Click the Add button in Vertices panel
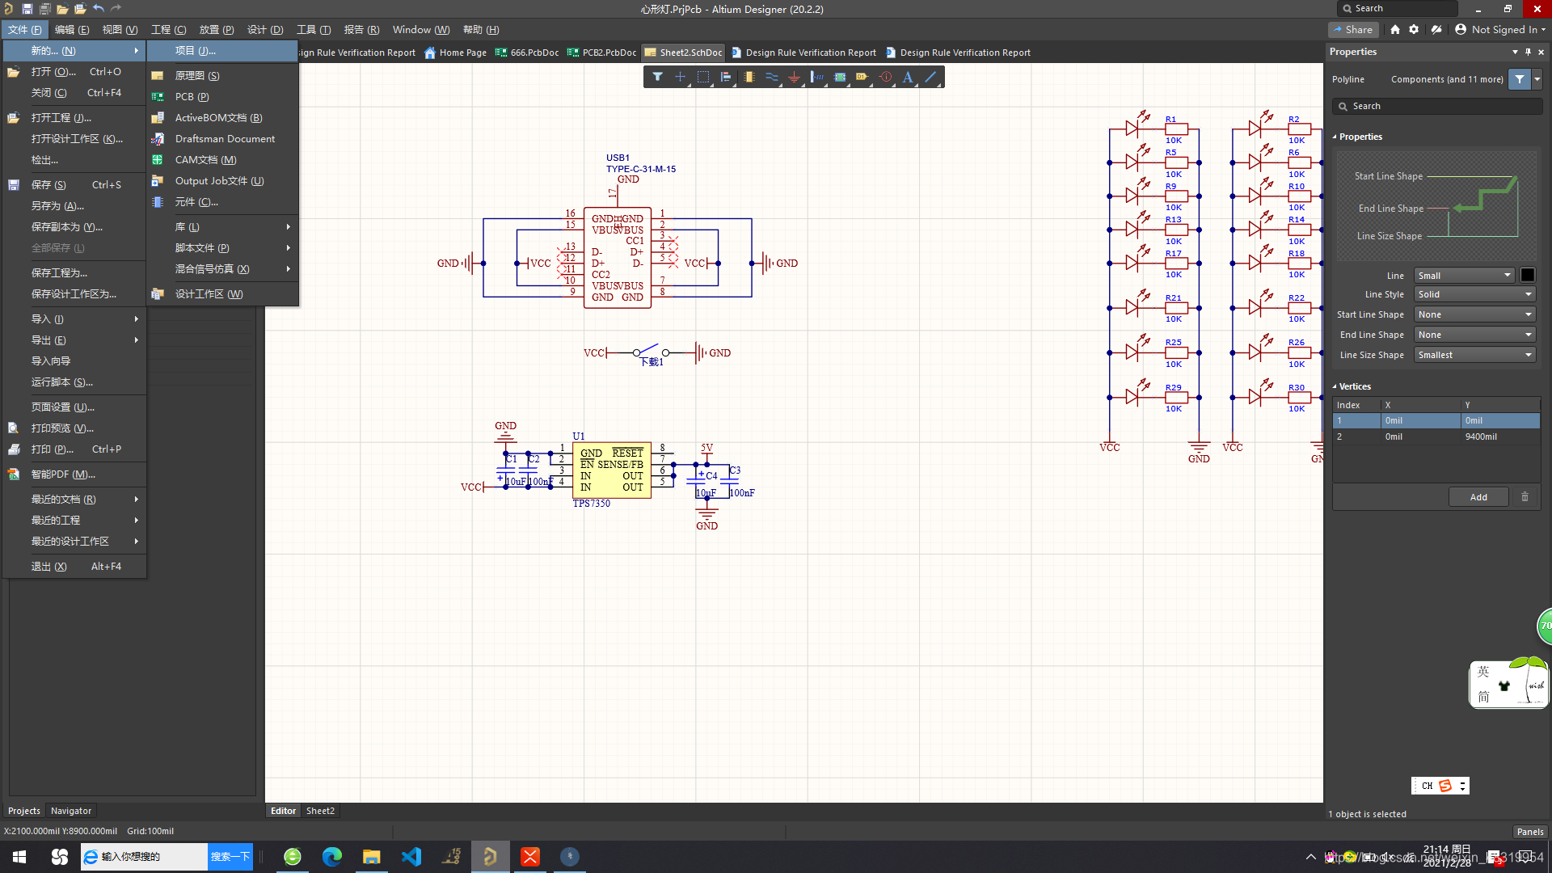Screen dimensions: 1552x873 (1478, 497)
